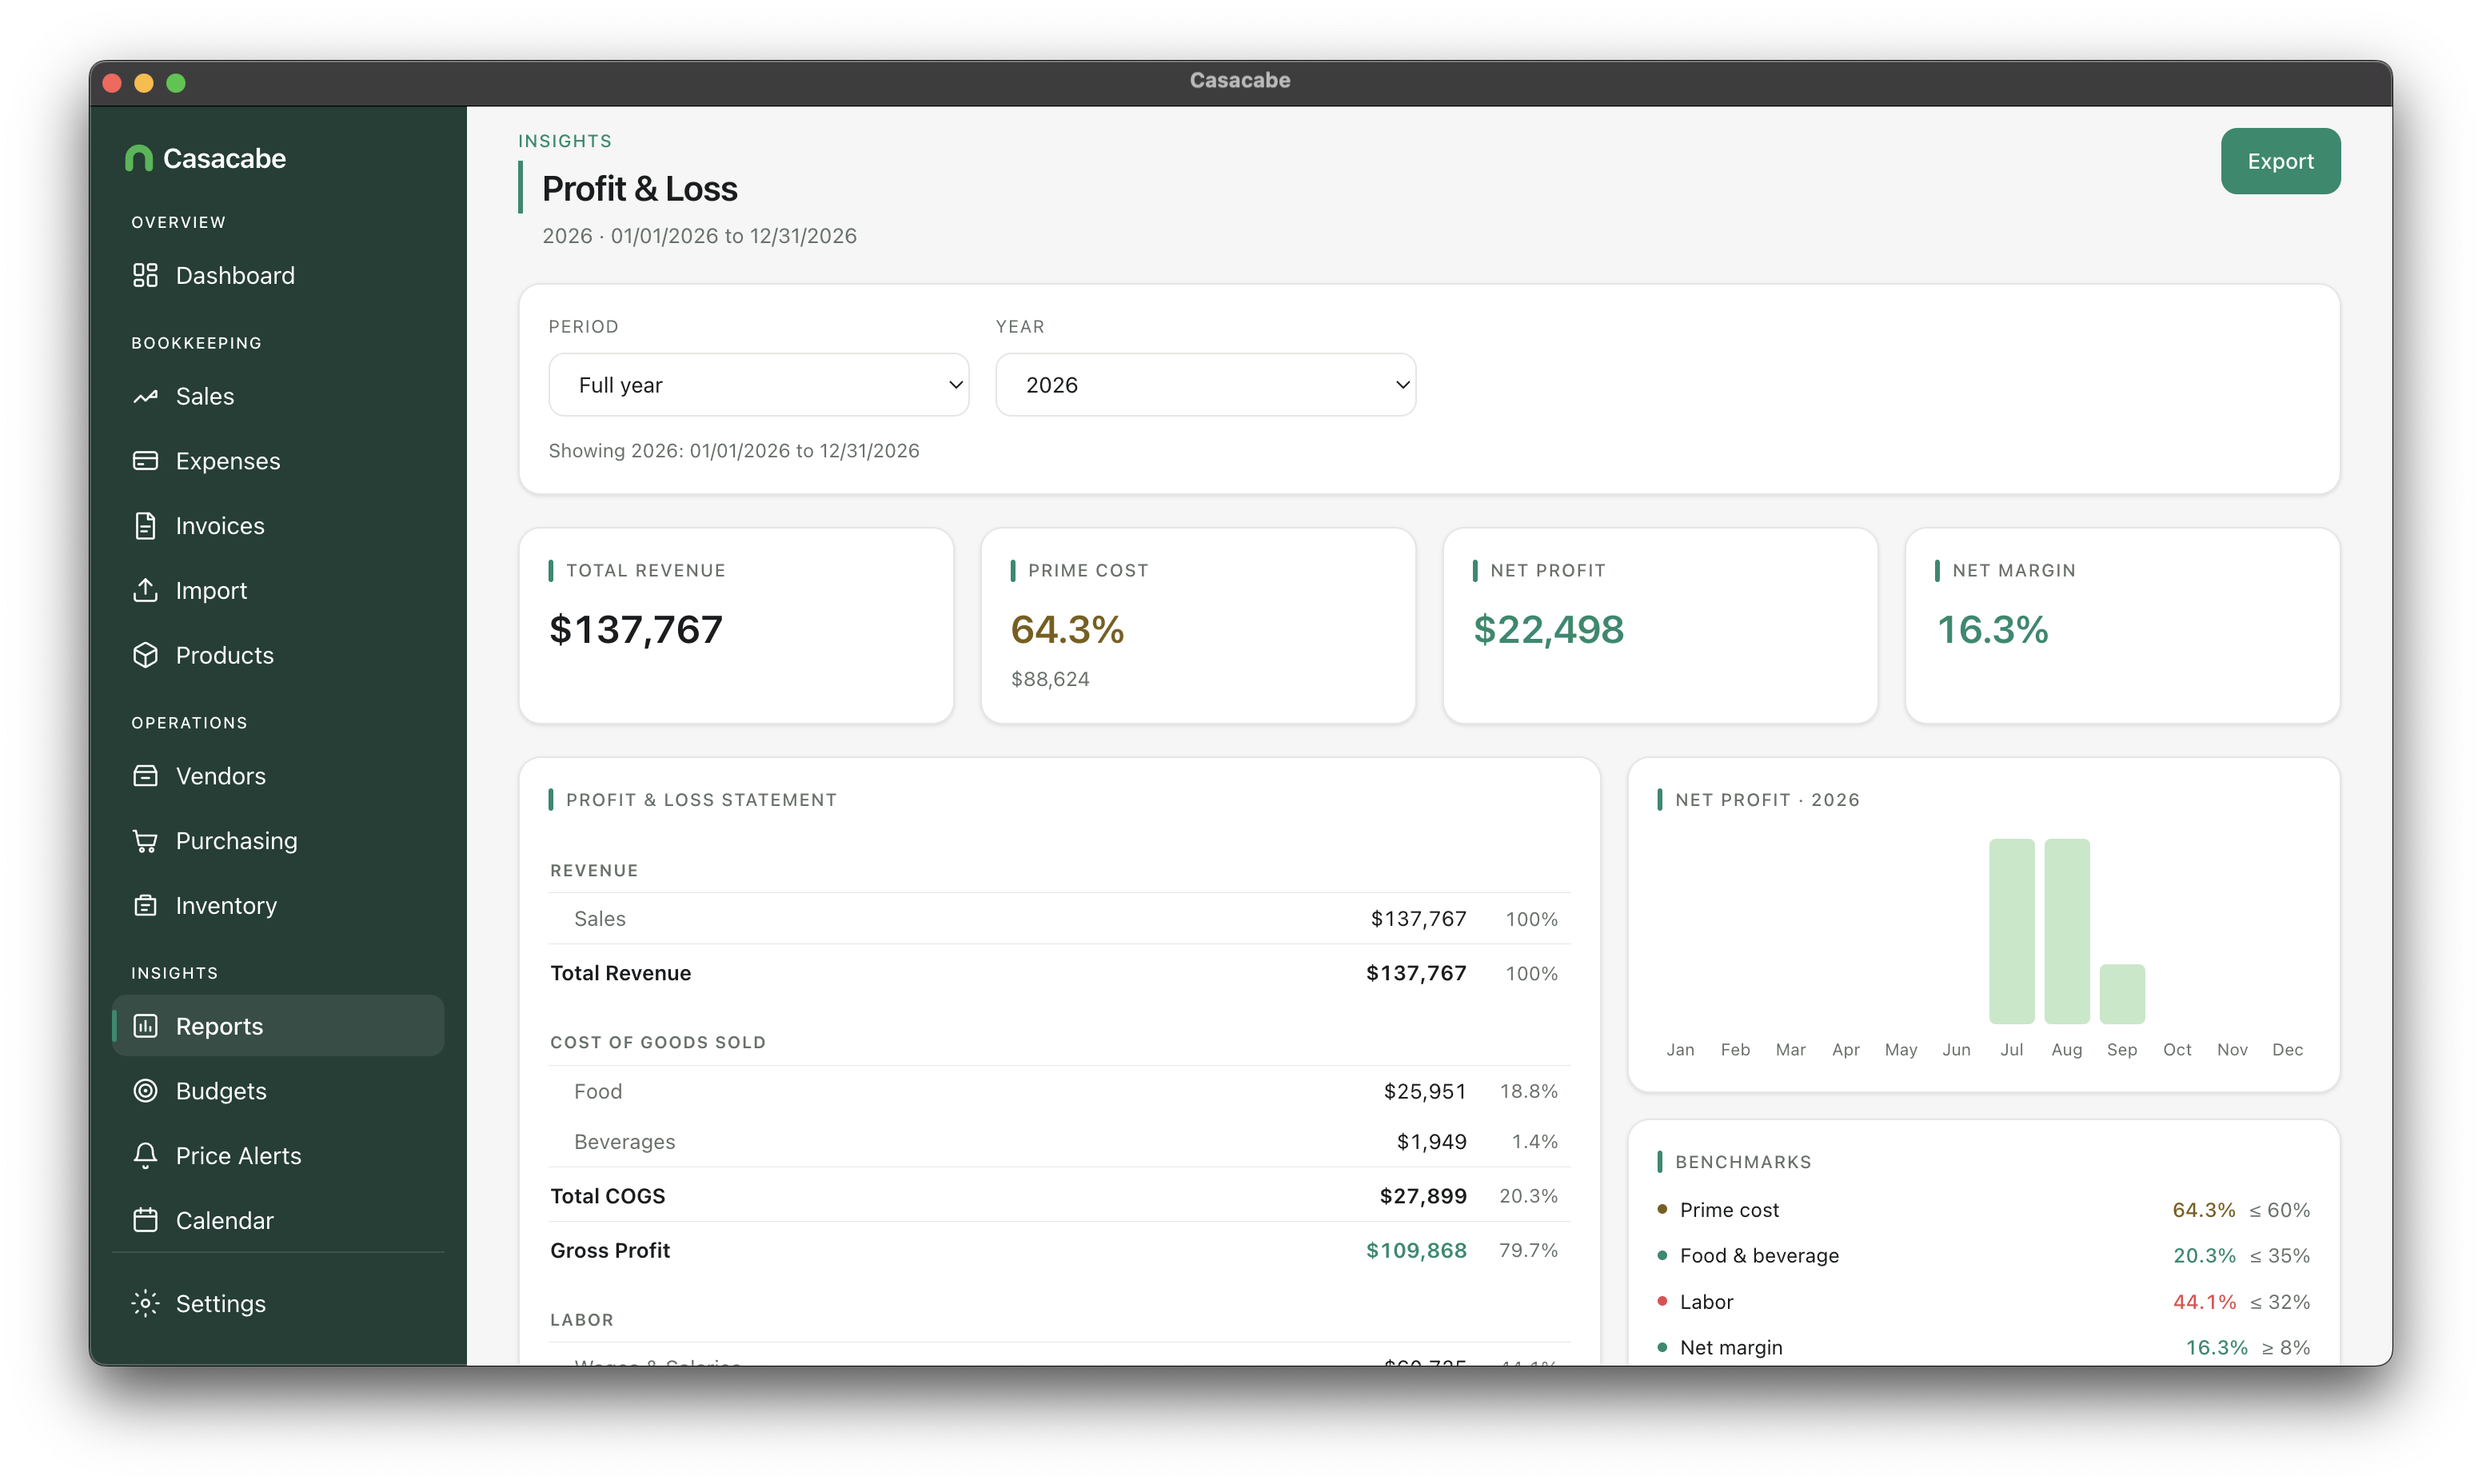This screenshot has width=2482, height=1484.
Task: Open the Price Alerts page label
Action: click(x=238, y=1156)
